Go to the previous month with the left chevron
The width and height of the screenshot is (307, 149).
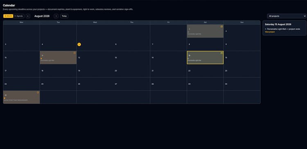28,16
